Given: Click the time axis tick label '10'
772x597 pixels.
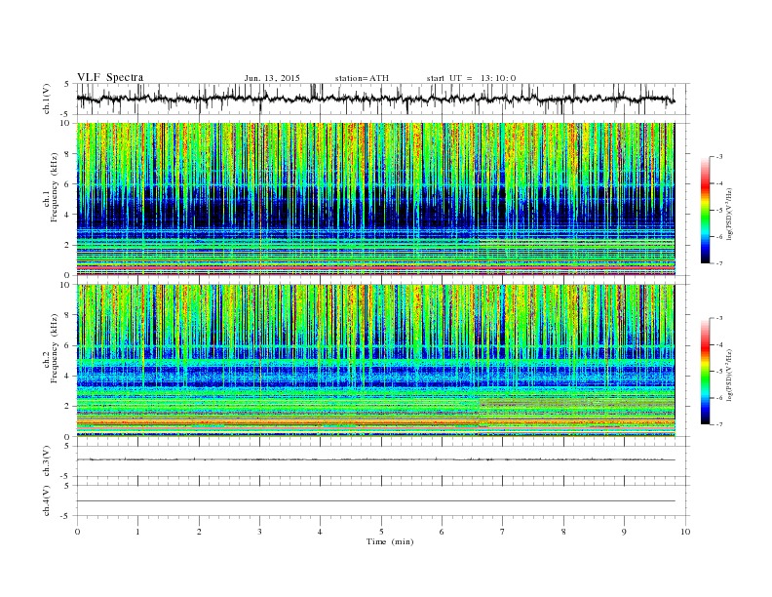Looking at the screenshot, I should point(685,532).
